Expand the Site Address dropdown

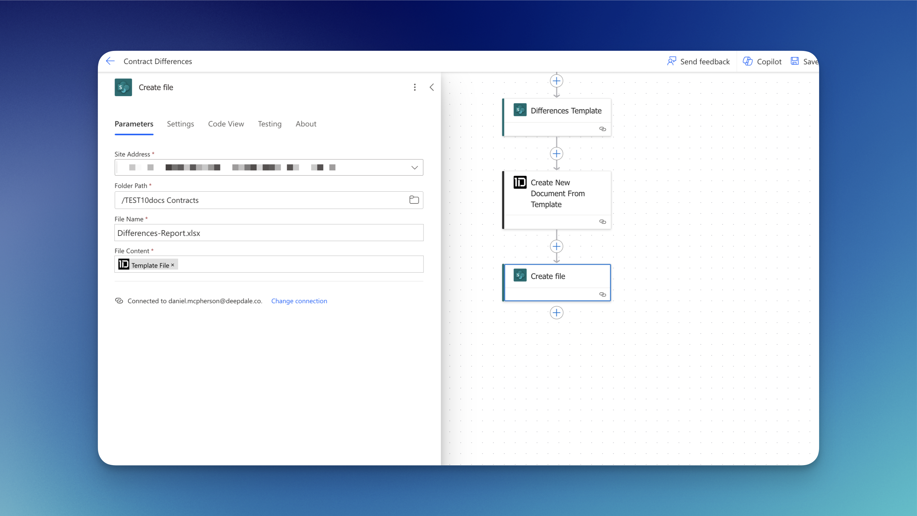pos(414,167)
